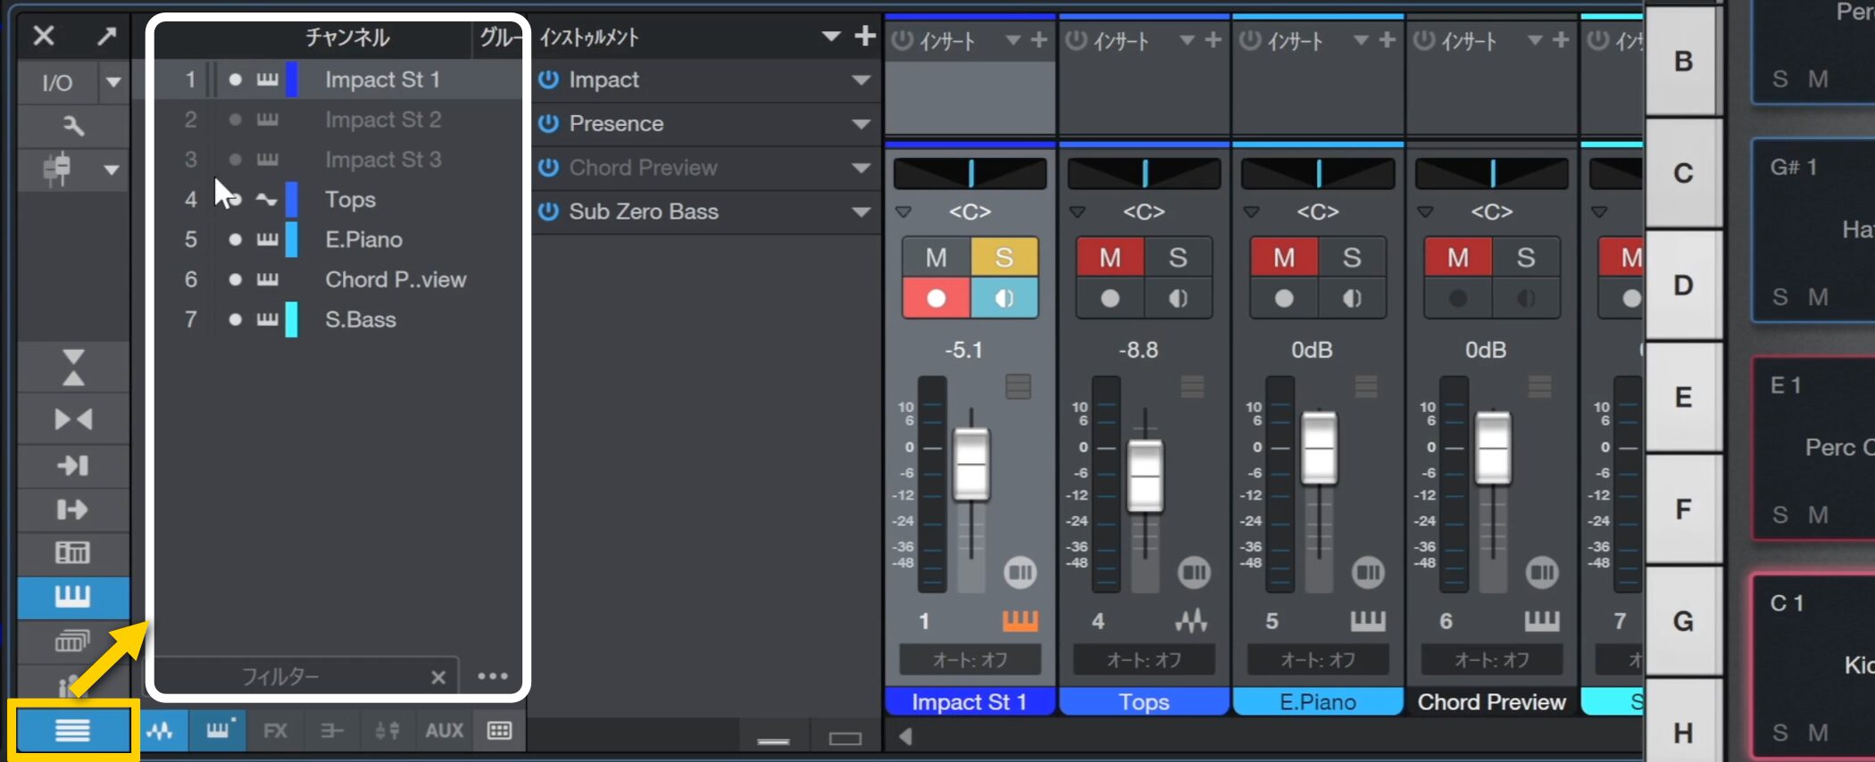Unmute the Tops channel
The image size is (1875, 762).
pyautogui.click(x=1110, y=258)
